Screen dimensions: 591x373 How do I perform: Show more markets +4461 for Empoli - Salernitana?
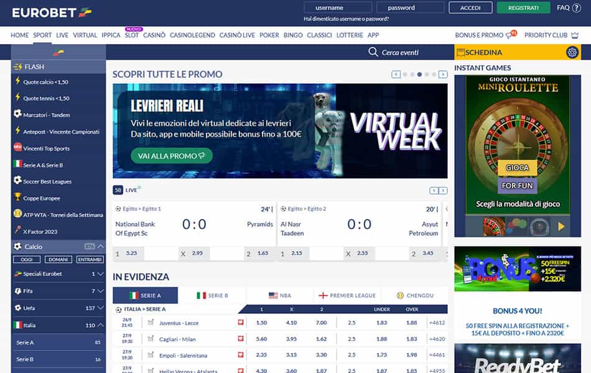(x=437, y=355)
